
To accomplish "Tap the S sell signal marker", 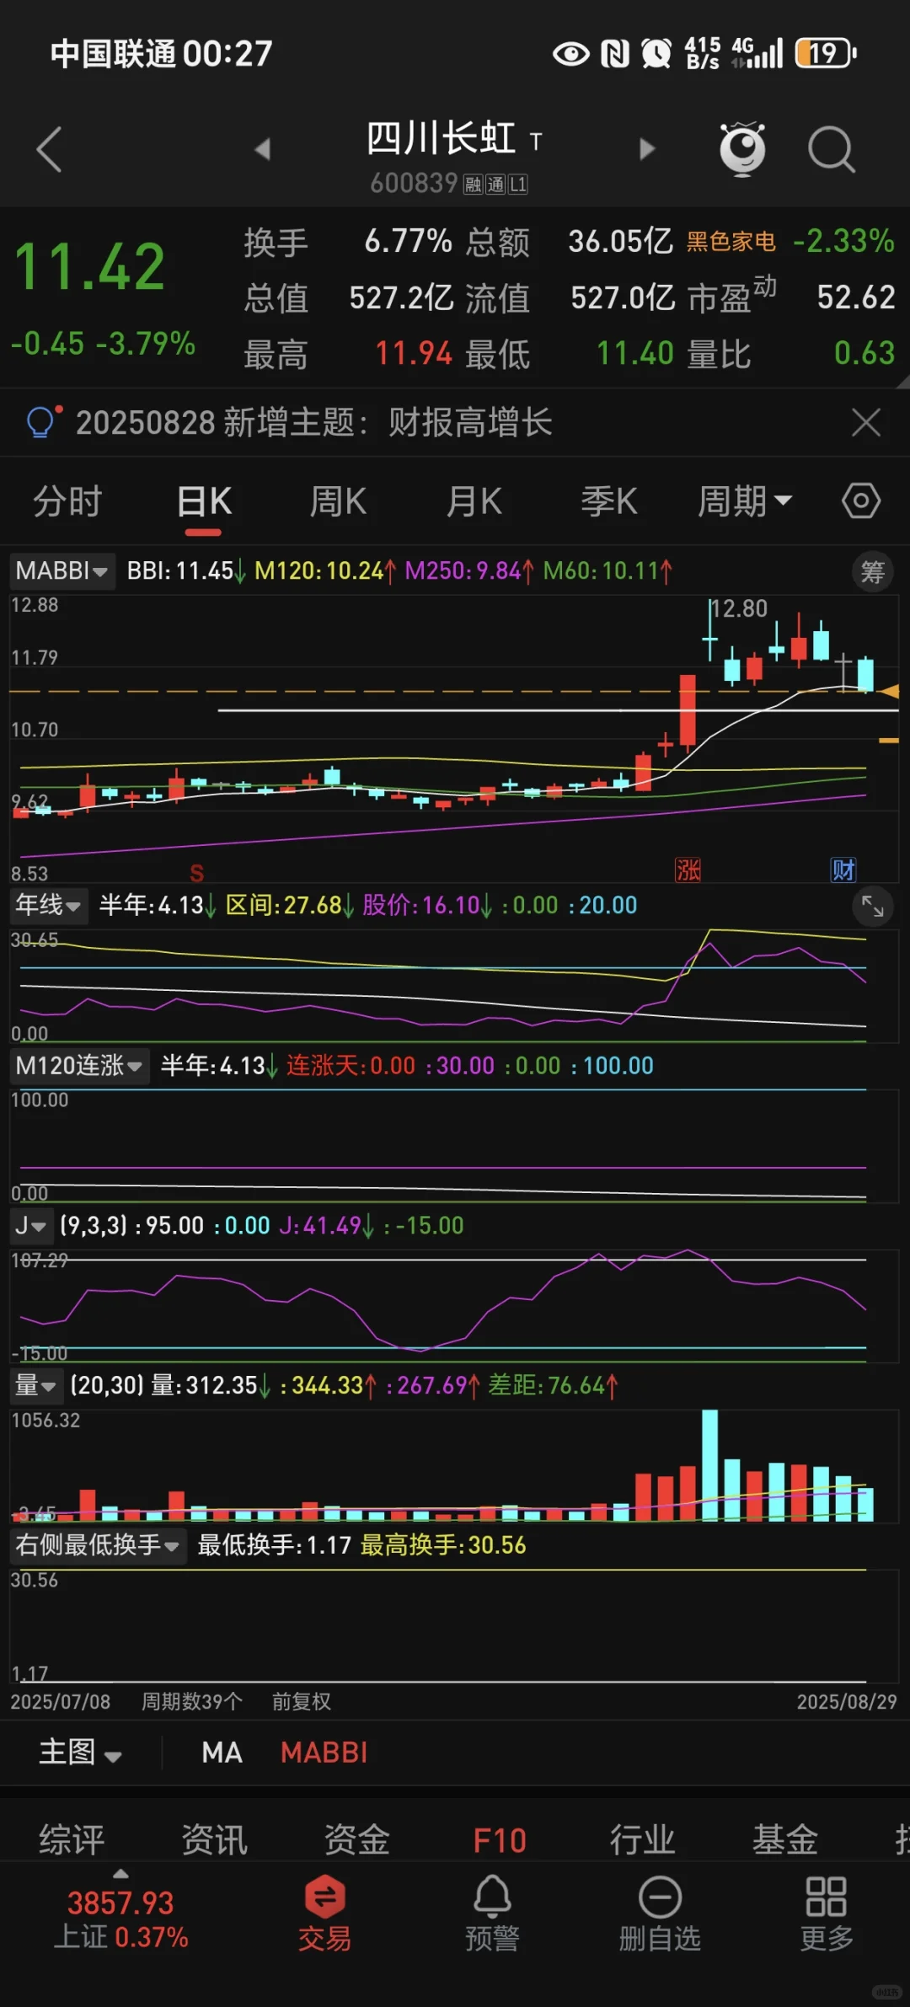I will pos(196,873).
